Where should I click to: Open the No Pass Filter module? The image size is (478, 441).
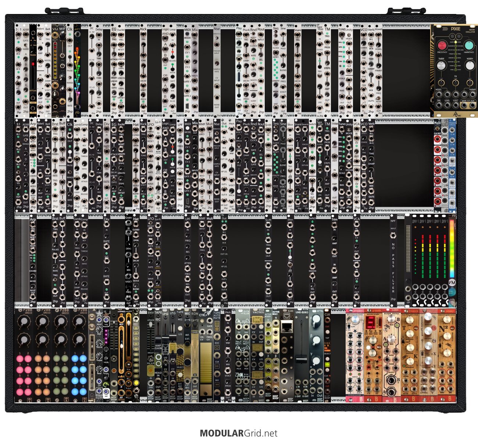393,261
